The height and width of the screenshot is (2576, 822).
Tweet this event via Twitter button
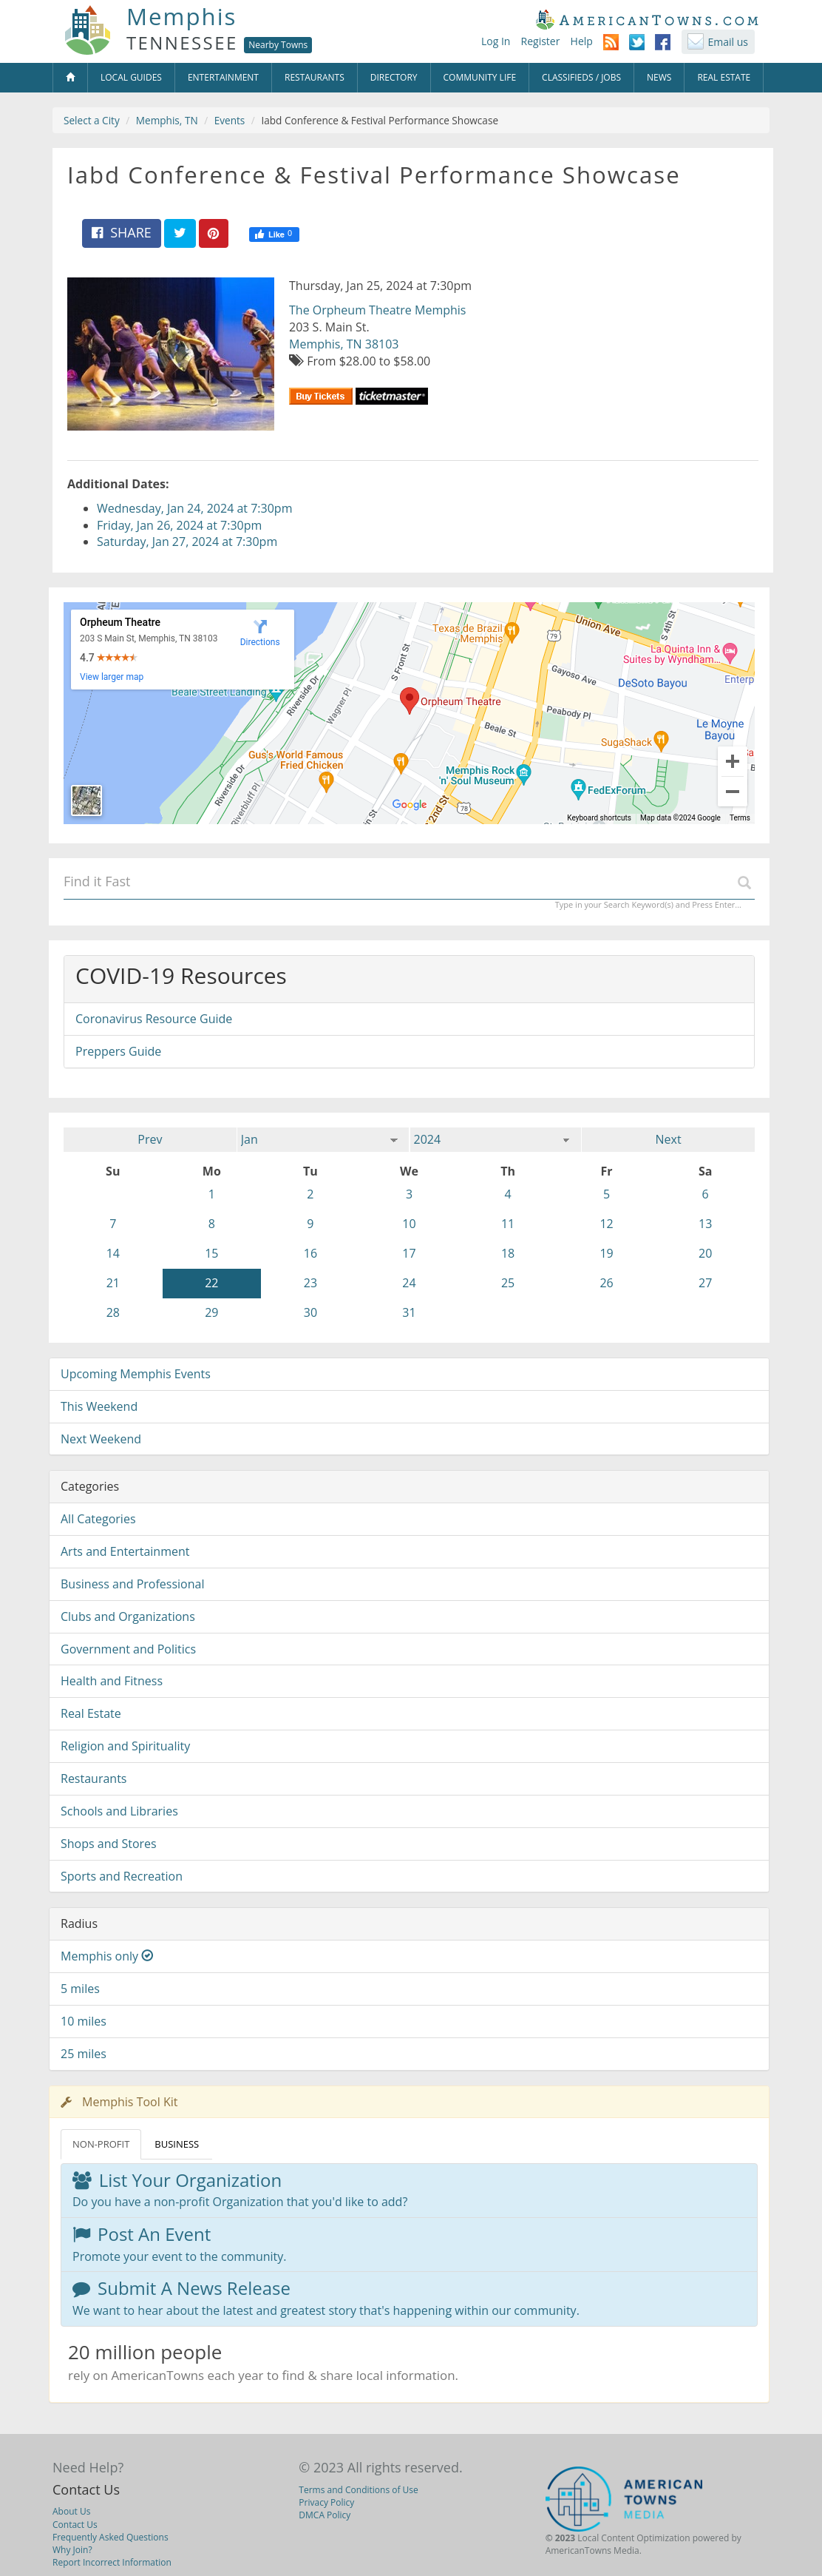[180, 233]
